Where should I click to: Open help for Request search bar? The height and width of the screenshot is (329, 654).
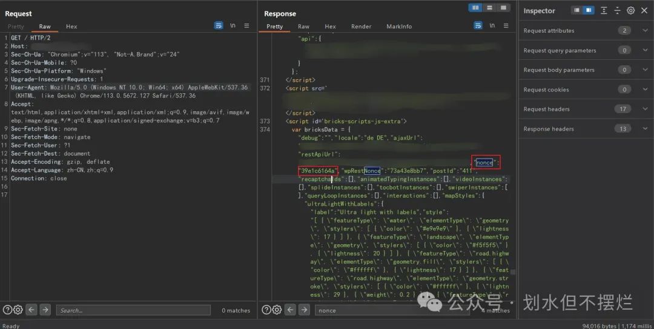pyautogui.click(x=7, y=310)
